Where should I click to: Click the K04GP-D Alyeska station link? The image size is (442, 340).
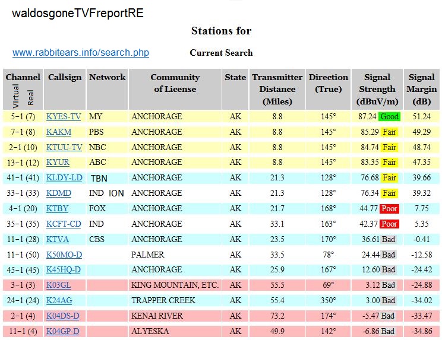pos(63,331)
